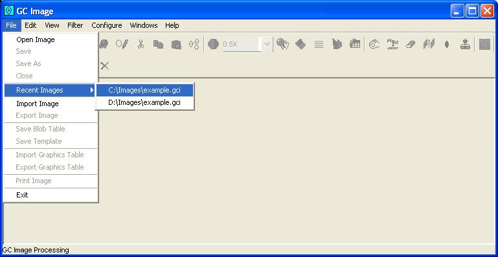Click the mirrored panels flip icon
The width and height of the screenshot is (498, 257).
click(429, 44)
